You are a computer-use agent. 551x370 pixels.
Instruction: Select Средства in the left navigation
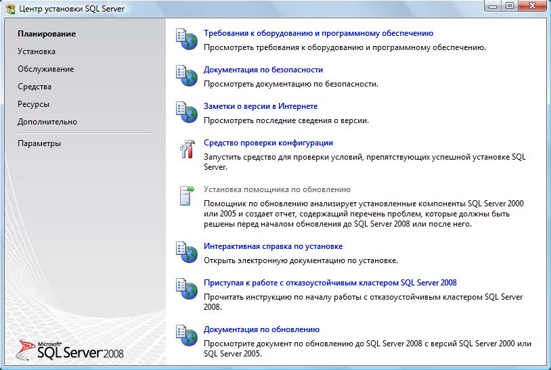[35, 87]
